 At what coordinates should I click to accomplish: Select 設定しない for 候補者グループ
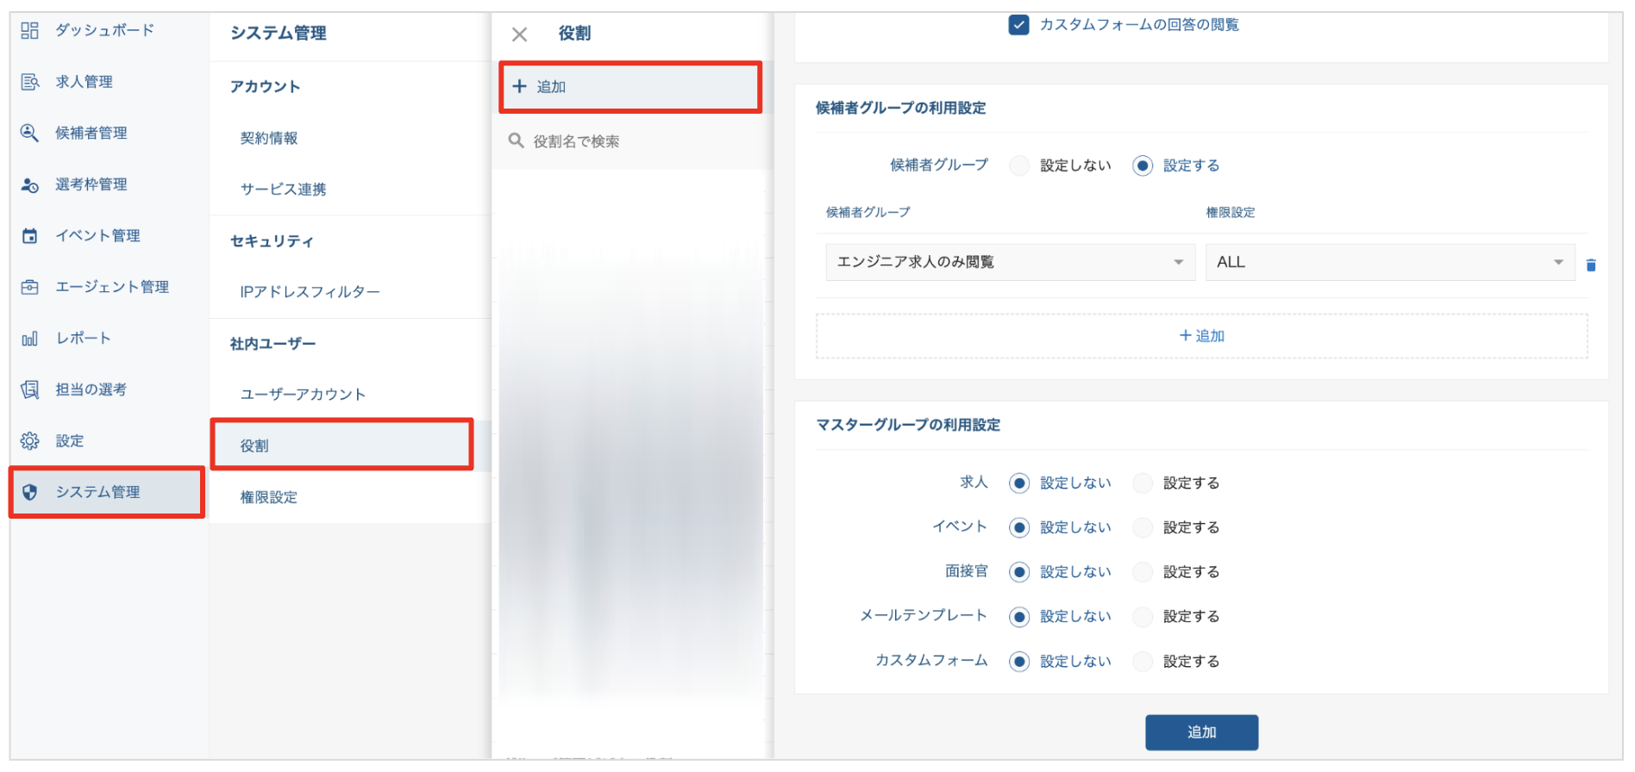click(x=1019, y=165)
